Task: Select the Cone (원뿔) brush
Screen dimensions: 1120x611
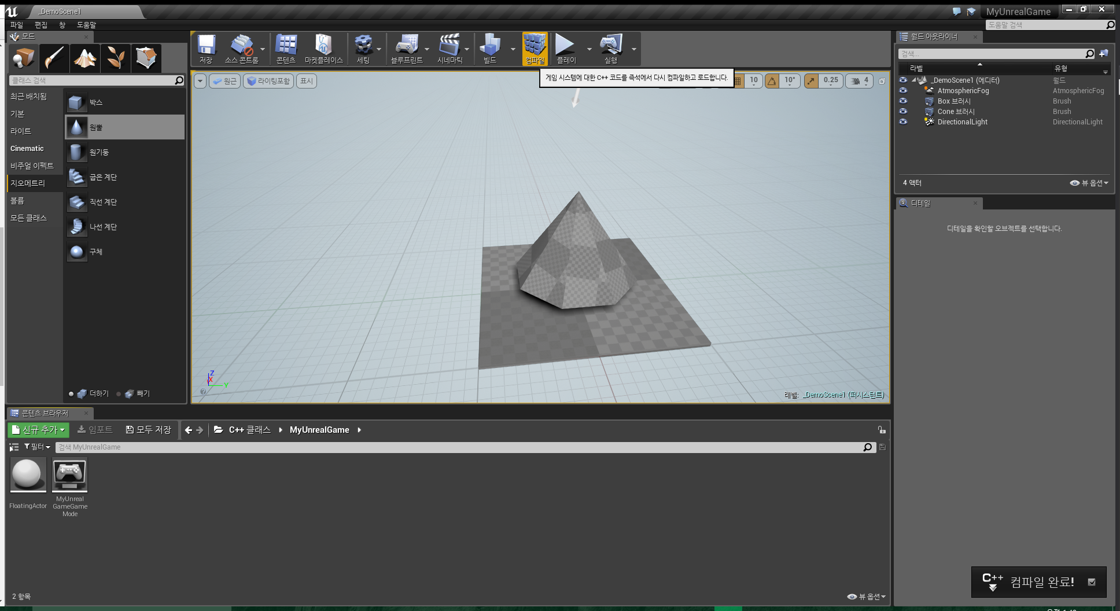Action: click(125, 127)
